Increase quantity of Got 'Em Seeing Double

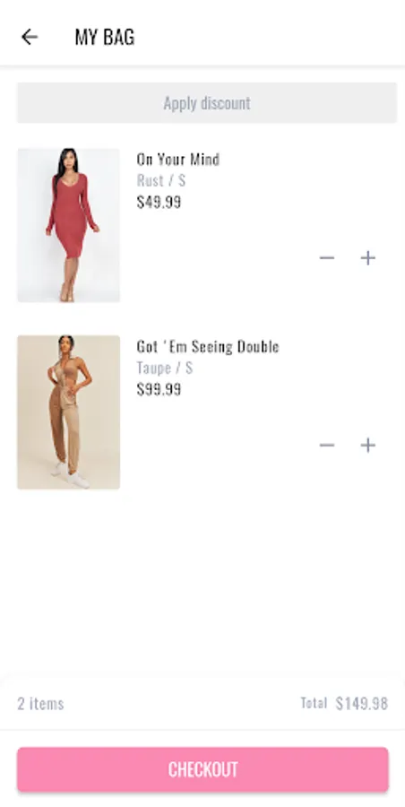coord(367,445)
